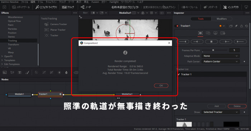251x131 pixels.
Task: Click the Planar Tracker tool icon
Action: click(x=46, y=30)
